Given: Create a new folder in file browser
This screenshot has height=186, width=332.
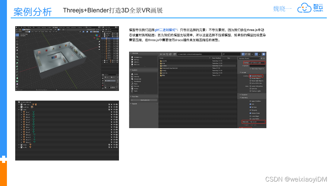Looking at the screenshot, I should click(174, 54).
